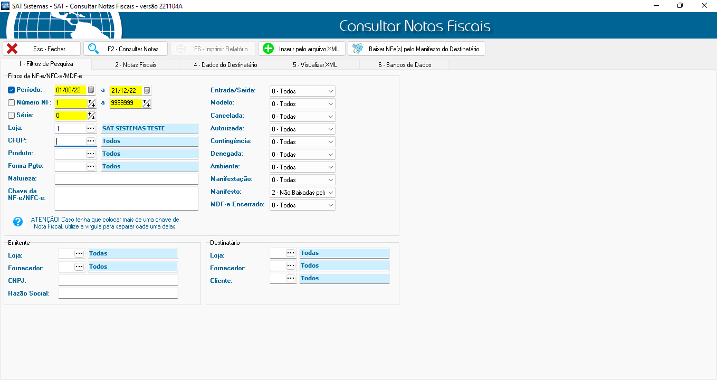Open Destinatário Cliente lookup ellipsis button
This screenshot has height=380, width=717.
point(291,278)
